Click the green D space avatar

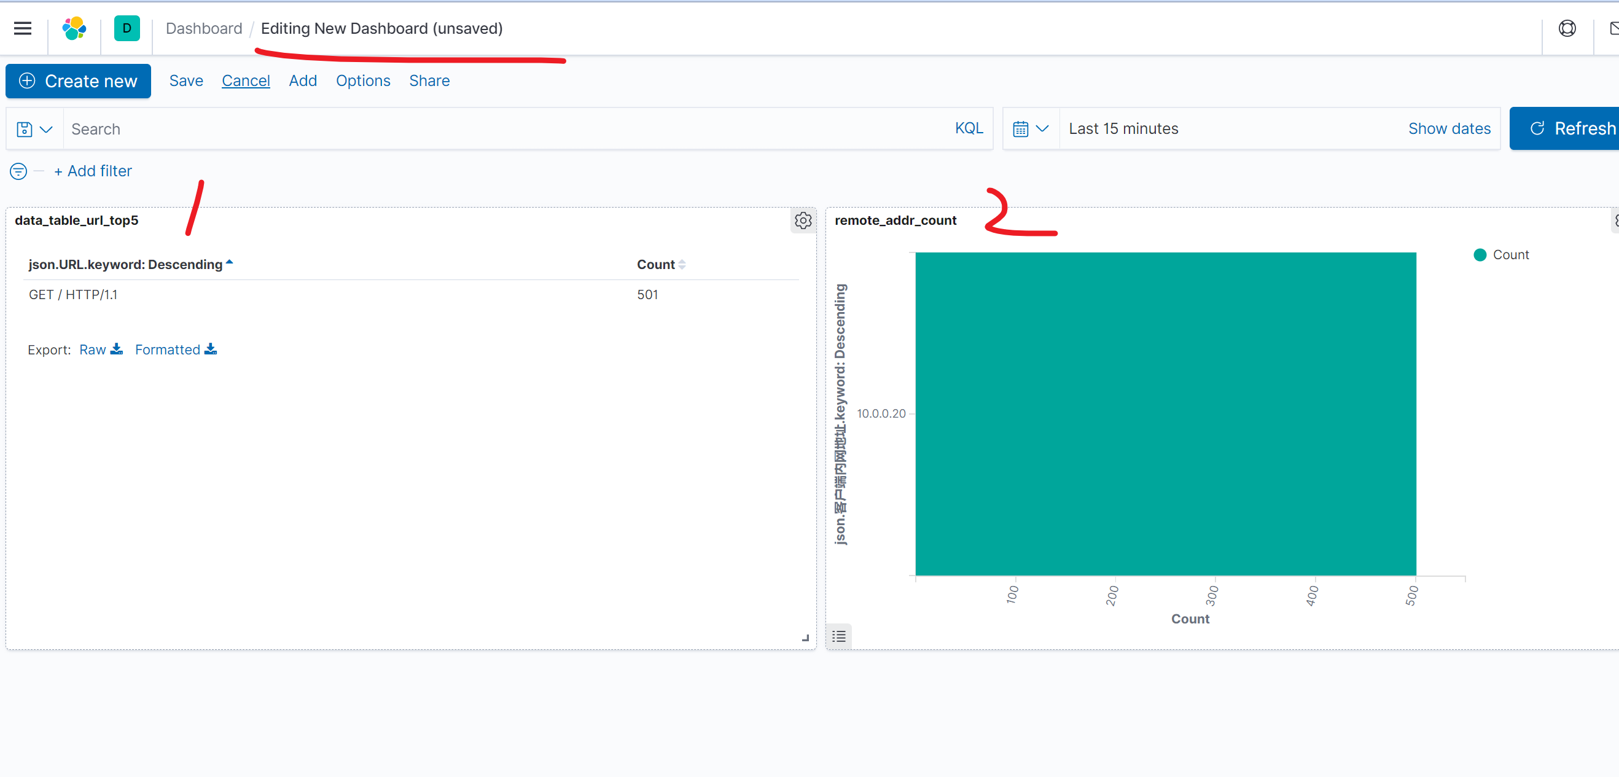tap(127, 28)
